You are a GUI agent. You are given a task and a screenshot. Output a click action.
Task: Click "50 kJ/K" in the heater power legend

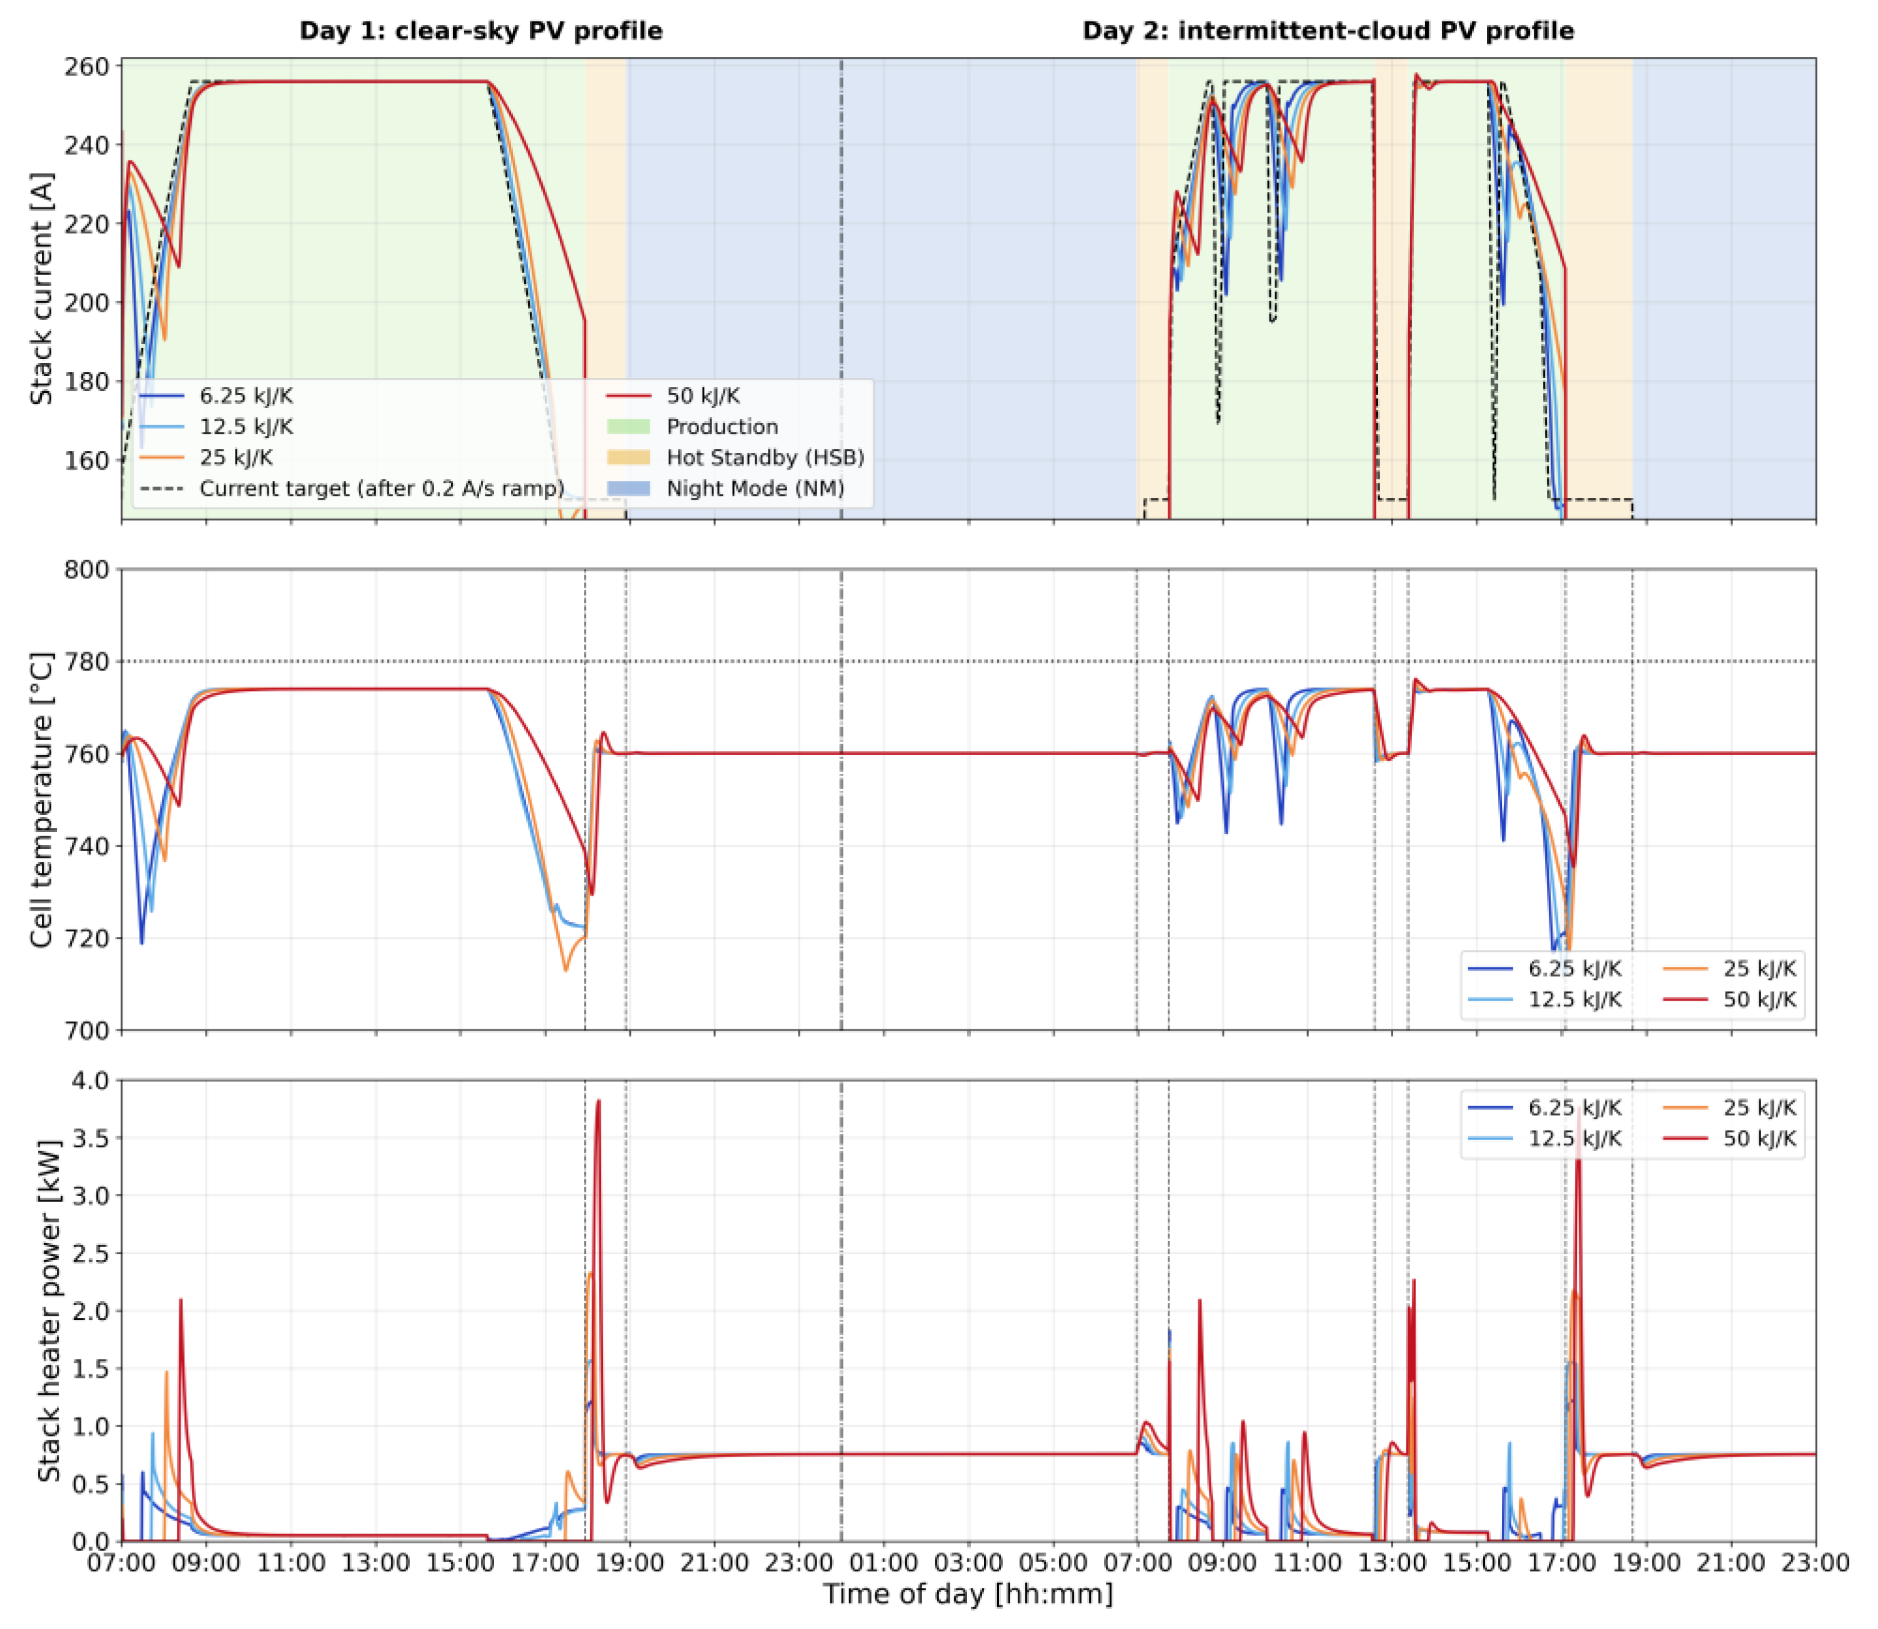click(1760, 1138)
